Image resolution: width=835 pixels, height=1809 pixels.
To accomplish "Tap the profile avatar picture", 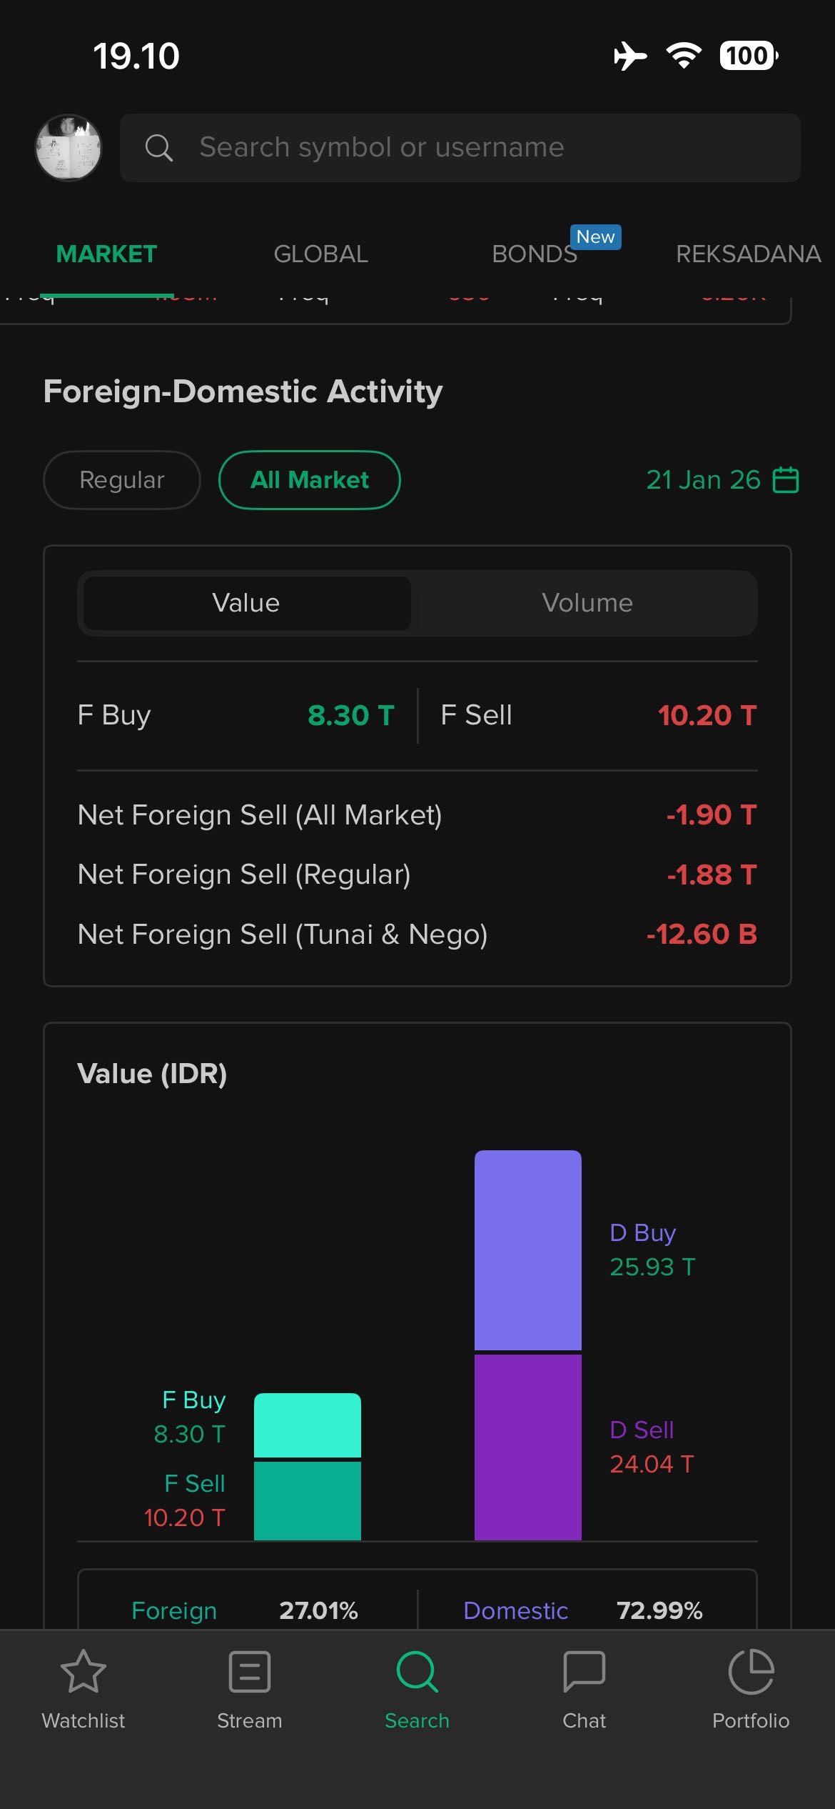I will coord(69,148).
